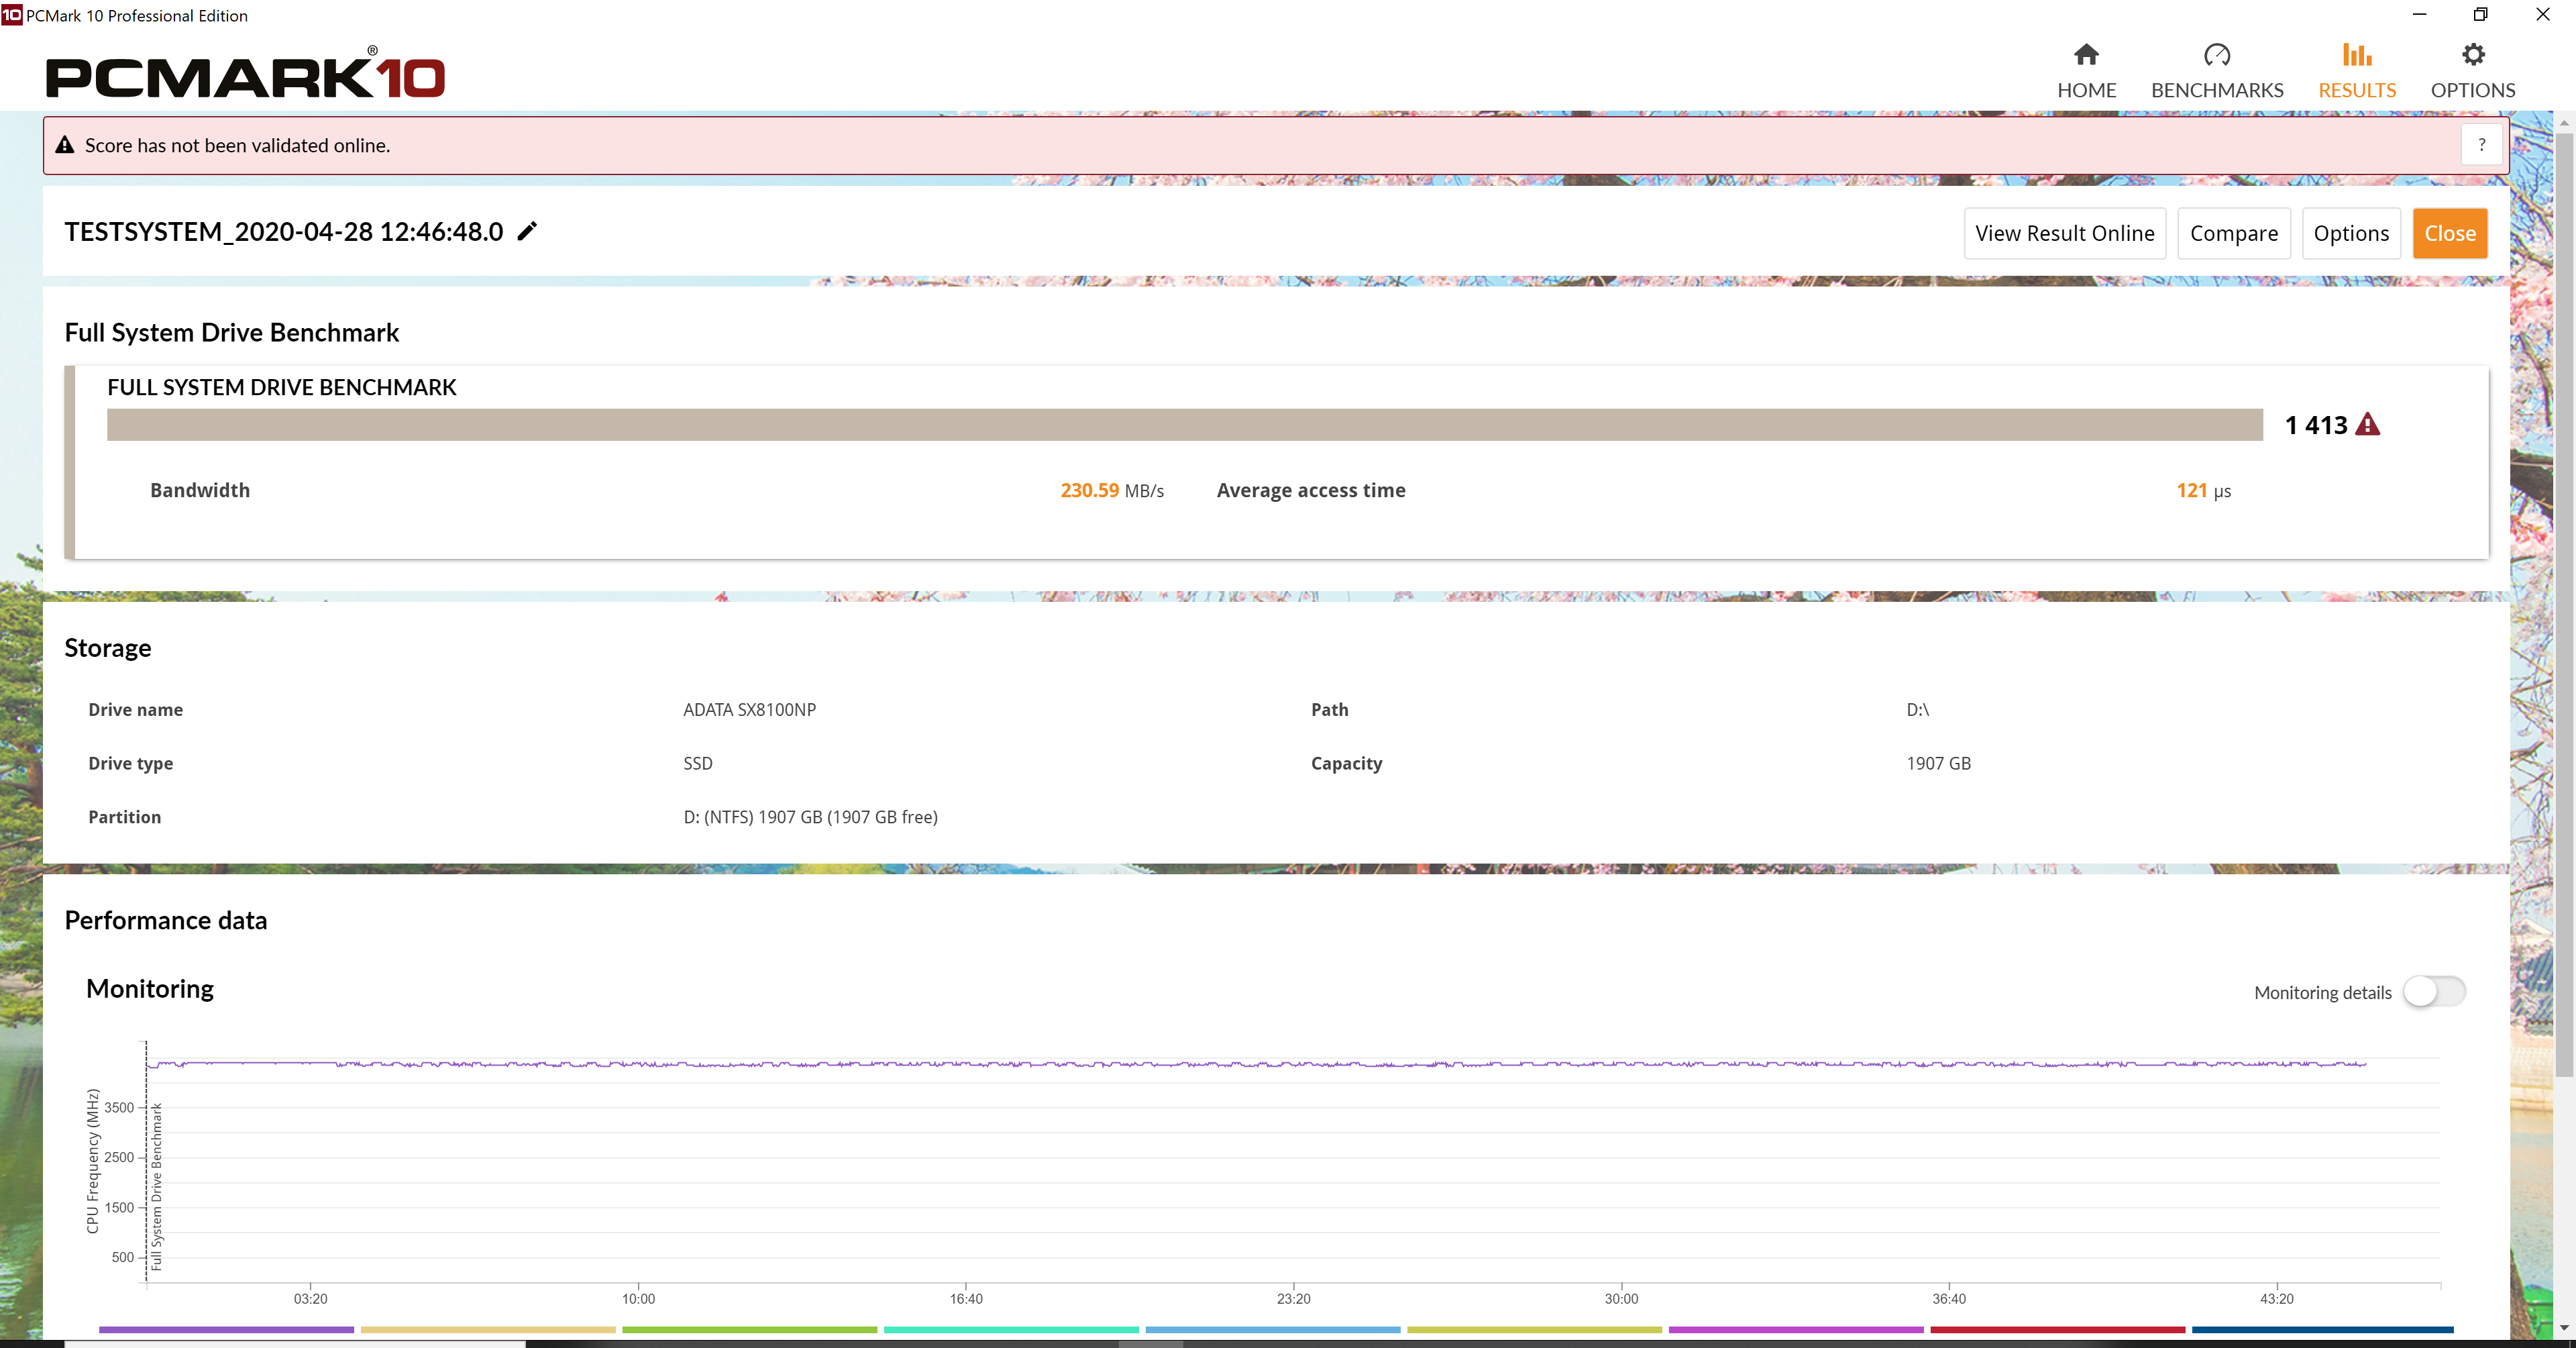Screen dimensions: 2576x1348
Task: Click the 30:00 timeline marker on chart
Action: point(1621,1298)
